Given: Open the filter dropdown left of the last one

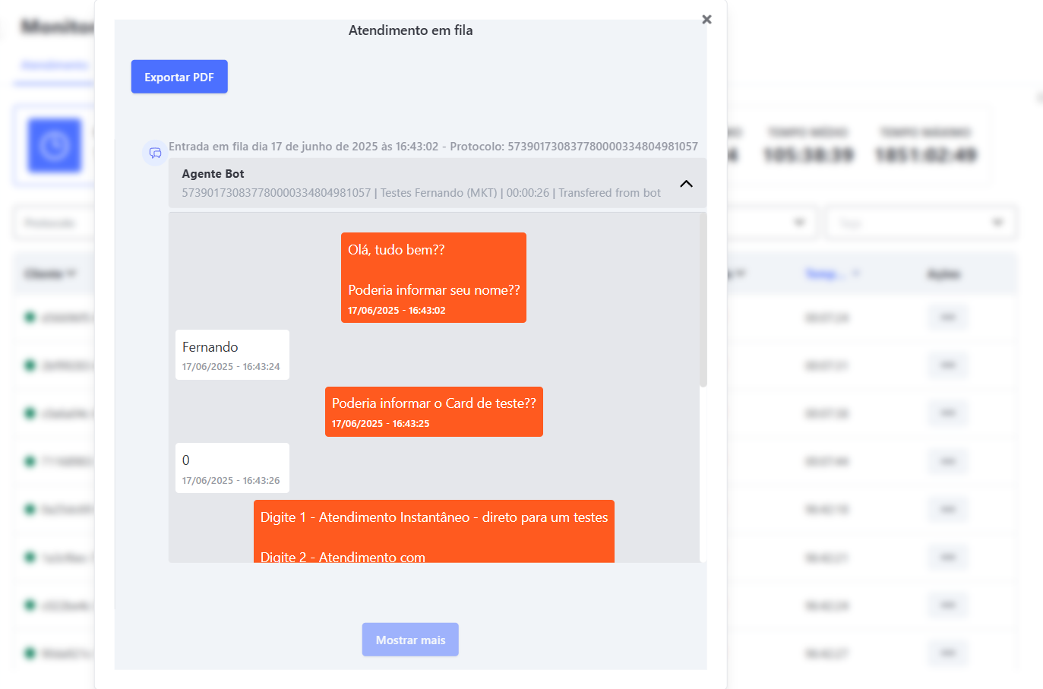Looking at the screenshot, I should [771, 223].
